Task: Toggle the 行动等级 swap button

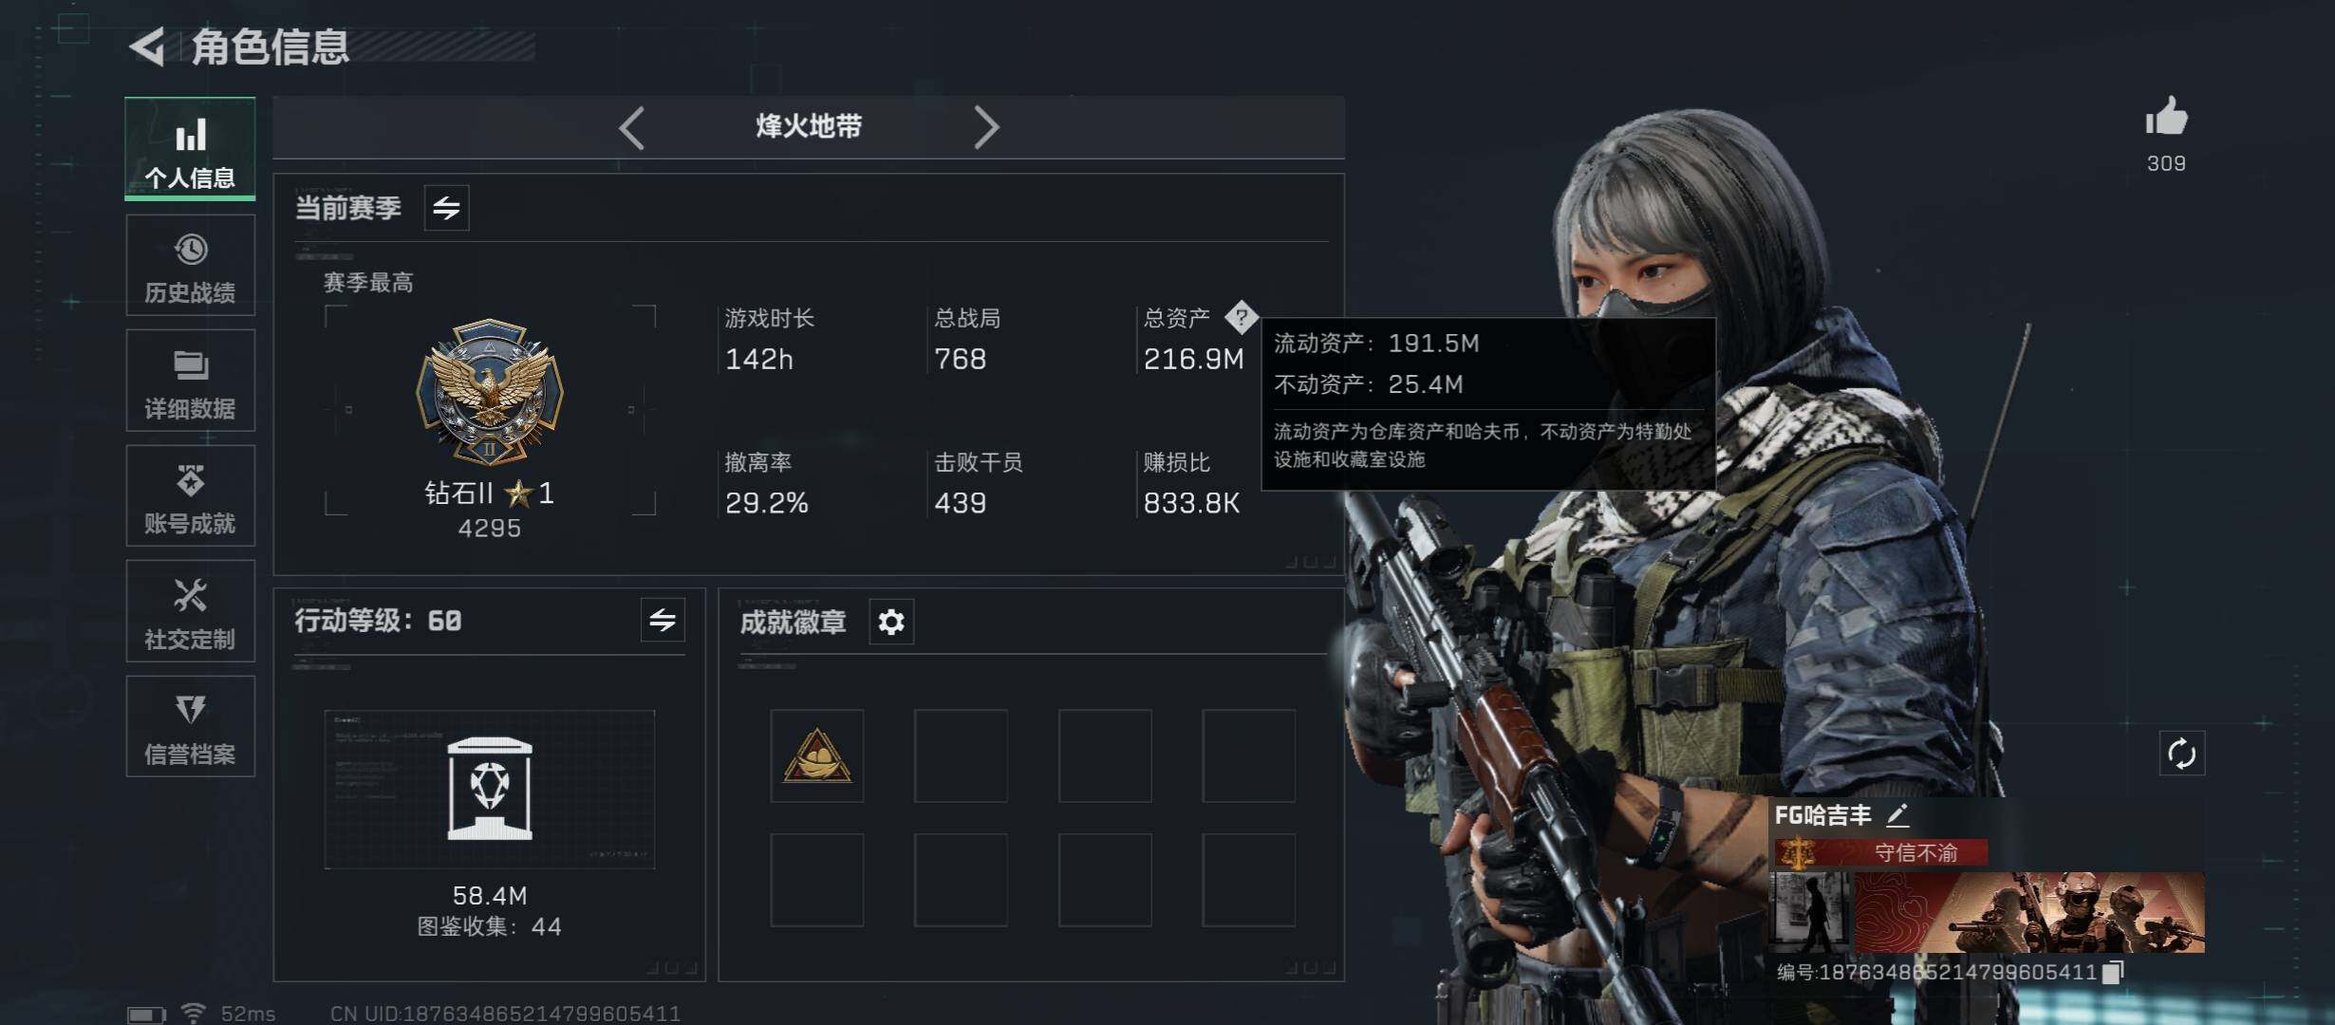Action: click(x=663, y=621)
